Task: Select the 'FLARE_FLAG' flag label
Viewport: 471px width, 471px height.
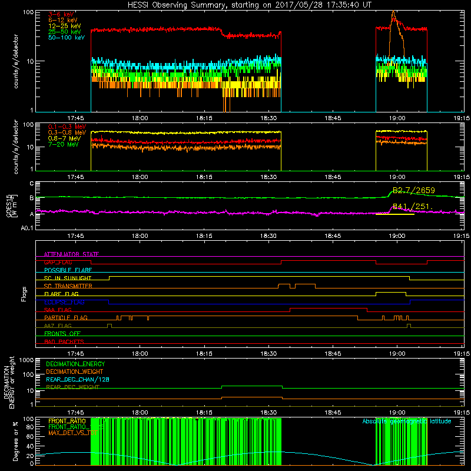Action: tap(61, 294)
